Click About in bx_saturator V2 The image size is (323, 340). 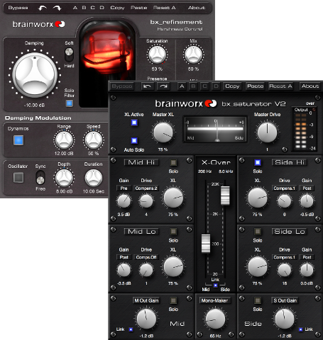coord(310,86)
